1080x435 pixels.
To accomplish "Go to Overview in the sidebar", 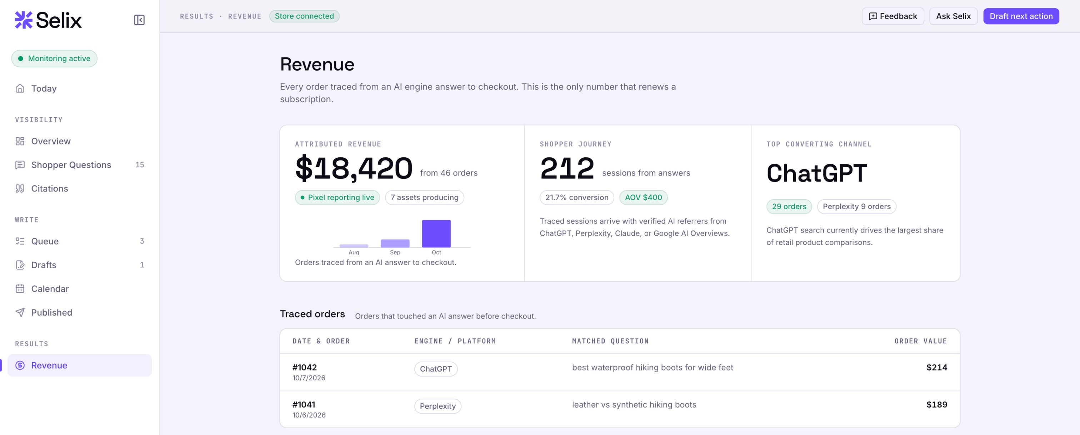I will click(x=51, y=141).
